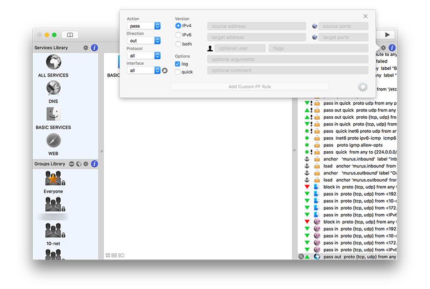Open the Action dropdown set to pass
Screen dimensions: 430x289
[x=143, y=26]
